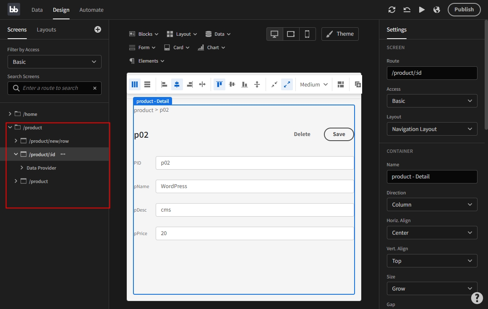This screenshot has width=488, height=309.
Task: Click the revert undo arrow icon
Action: click(407, 10)
